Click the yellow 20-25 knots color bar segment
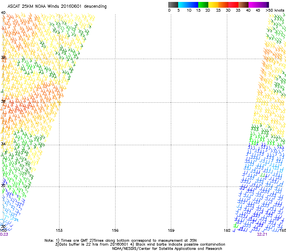 (213, 5)
